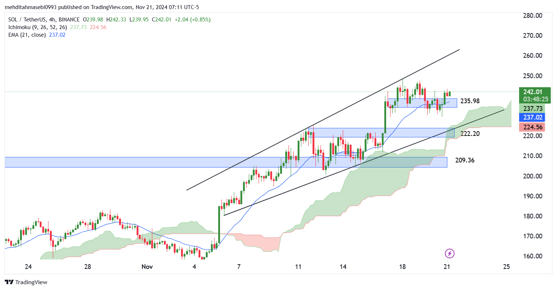Click the high price value H242.33
Viewport: 557px width, 290px height.
(116, 20)
